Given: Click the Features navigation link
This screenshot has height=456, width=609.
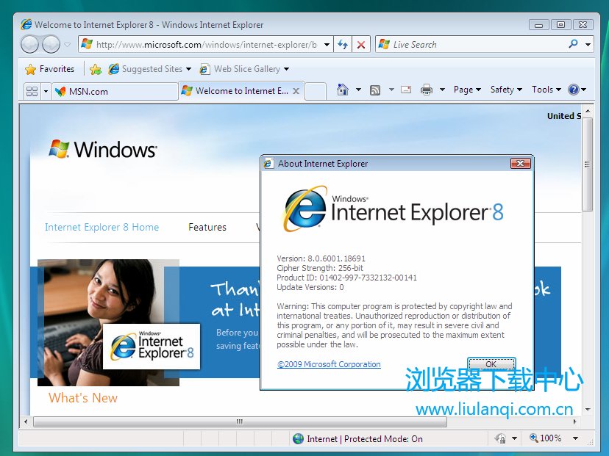Looking at the screenshot, I should pyautogui.click(x=207, y=227).
